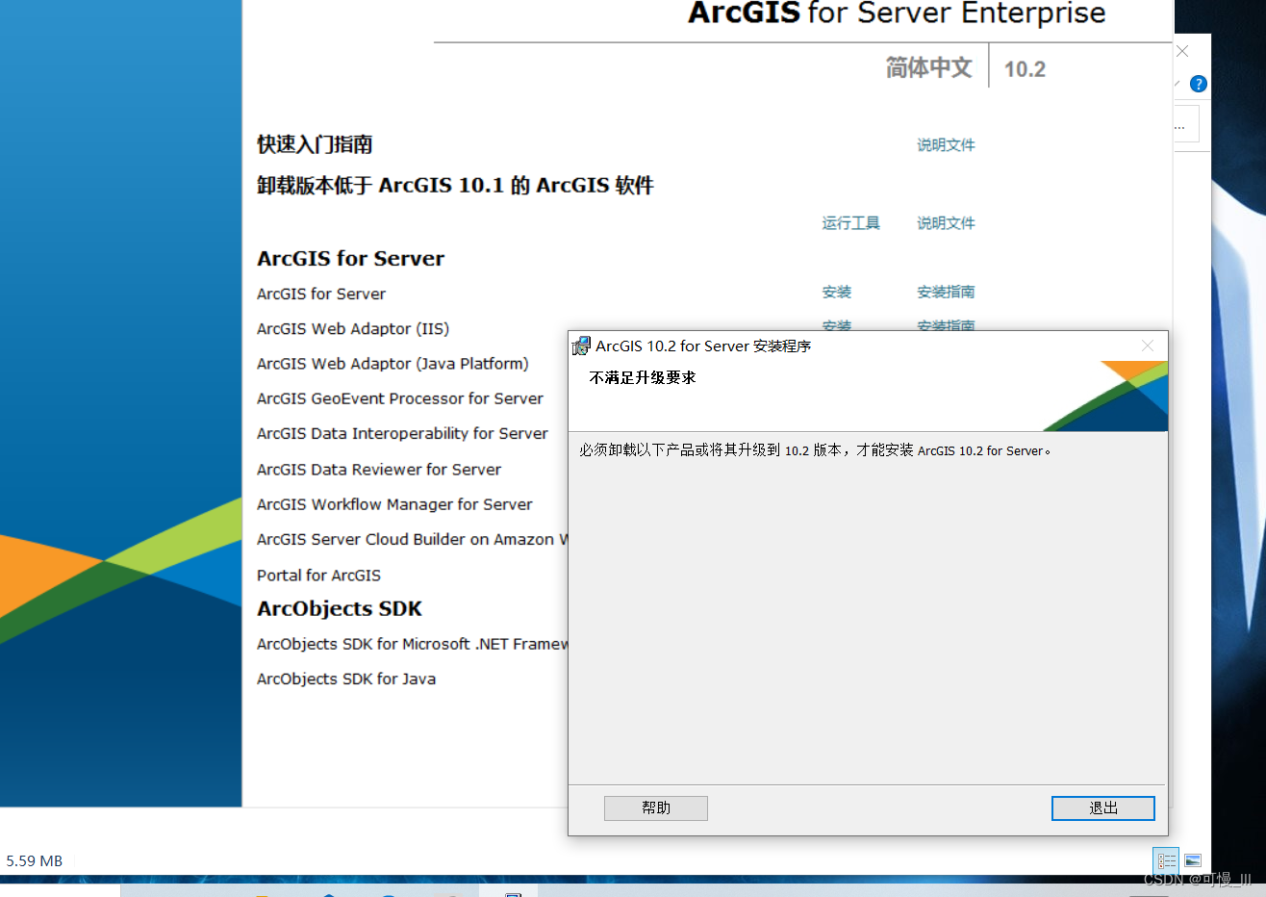Close the Explorer window behind the installer
The width and height of the screenshot is (1266, 897).
(x=1183, y=52)
